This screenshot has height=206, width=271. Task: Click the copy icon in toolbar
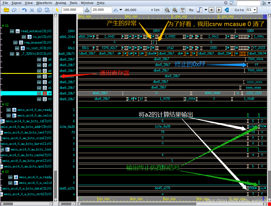pyautogui.click(x=40, y=10)
